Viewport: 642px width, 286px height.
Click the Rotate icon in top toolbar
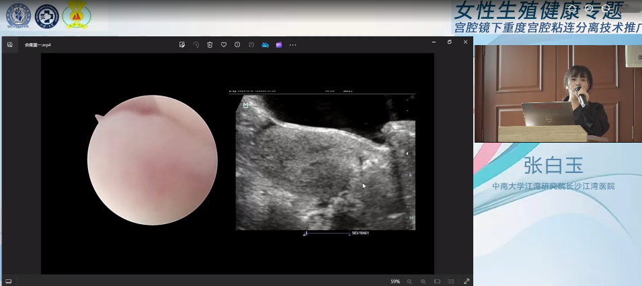click(x=196, y=44)
